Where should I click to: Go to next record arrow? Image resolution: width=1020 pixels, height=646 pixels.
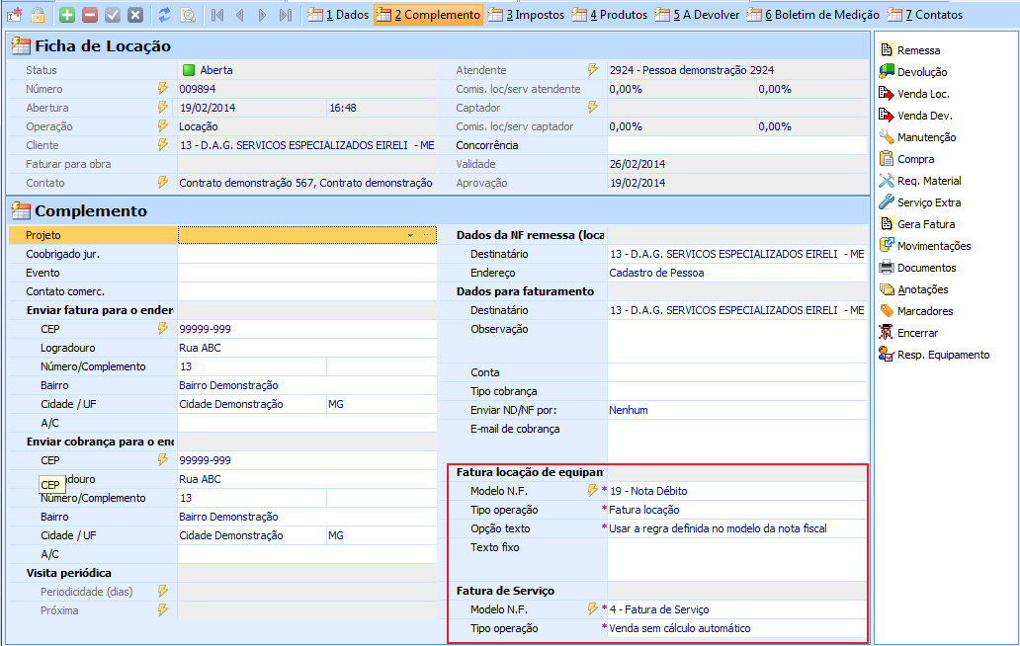262,14
